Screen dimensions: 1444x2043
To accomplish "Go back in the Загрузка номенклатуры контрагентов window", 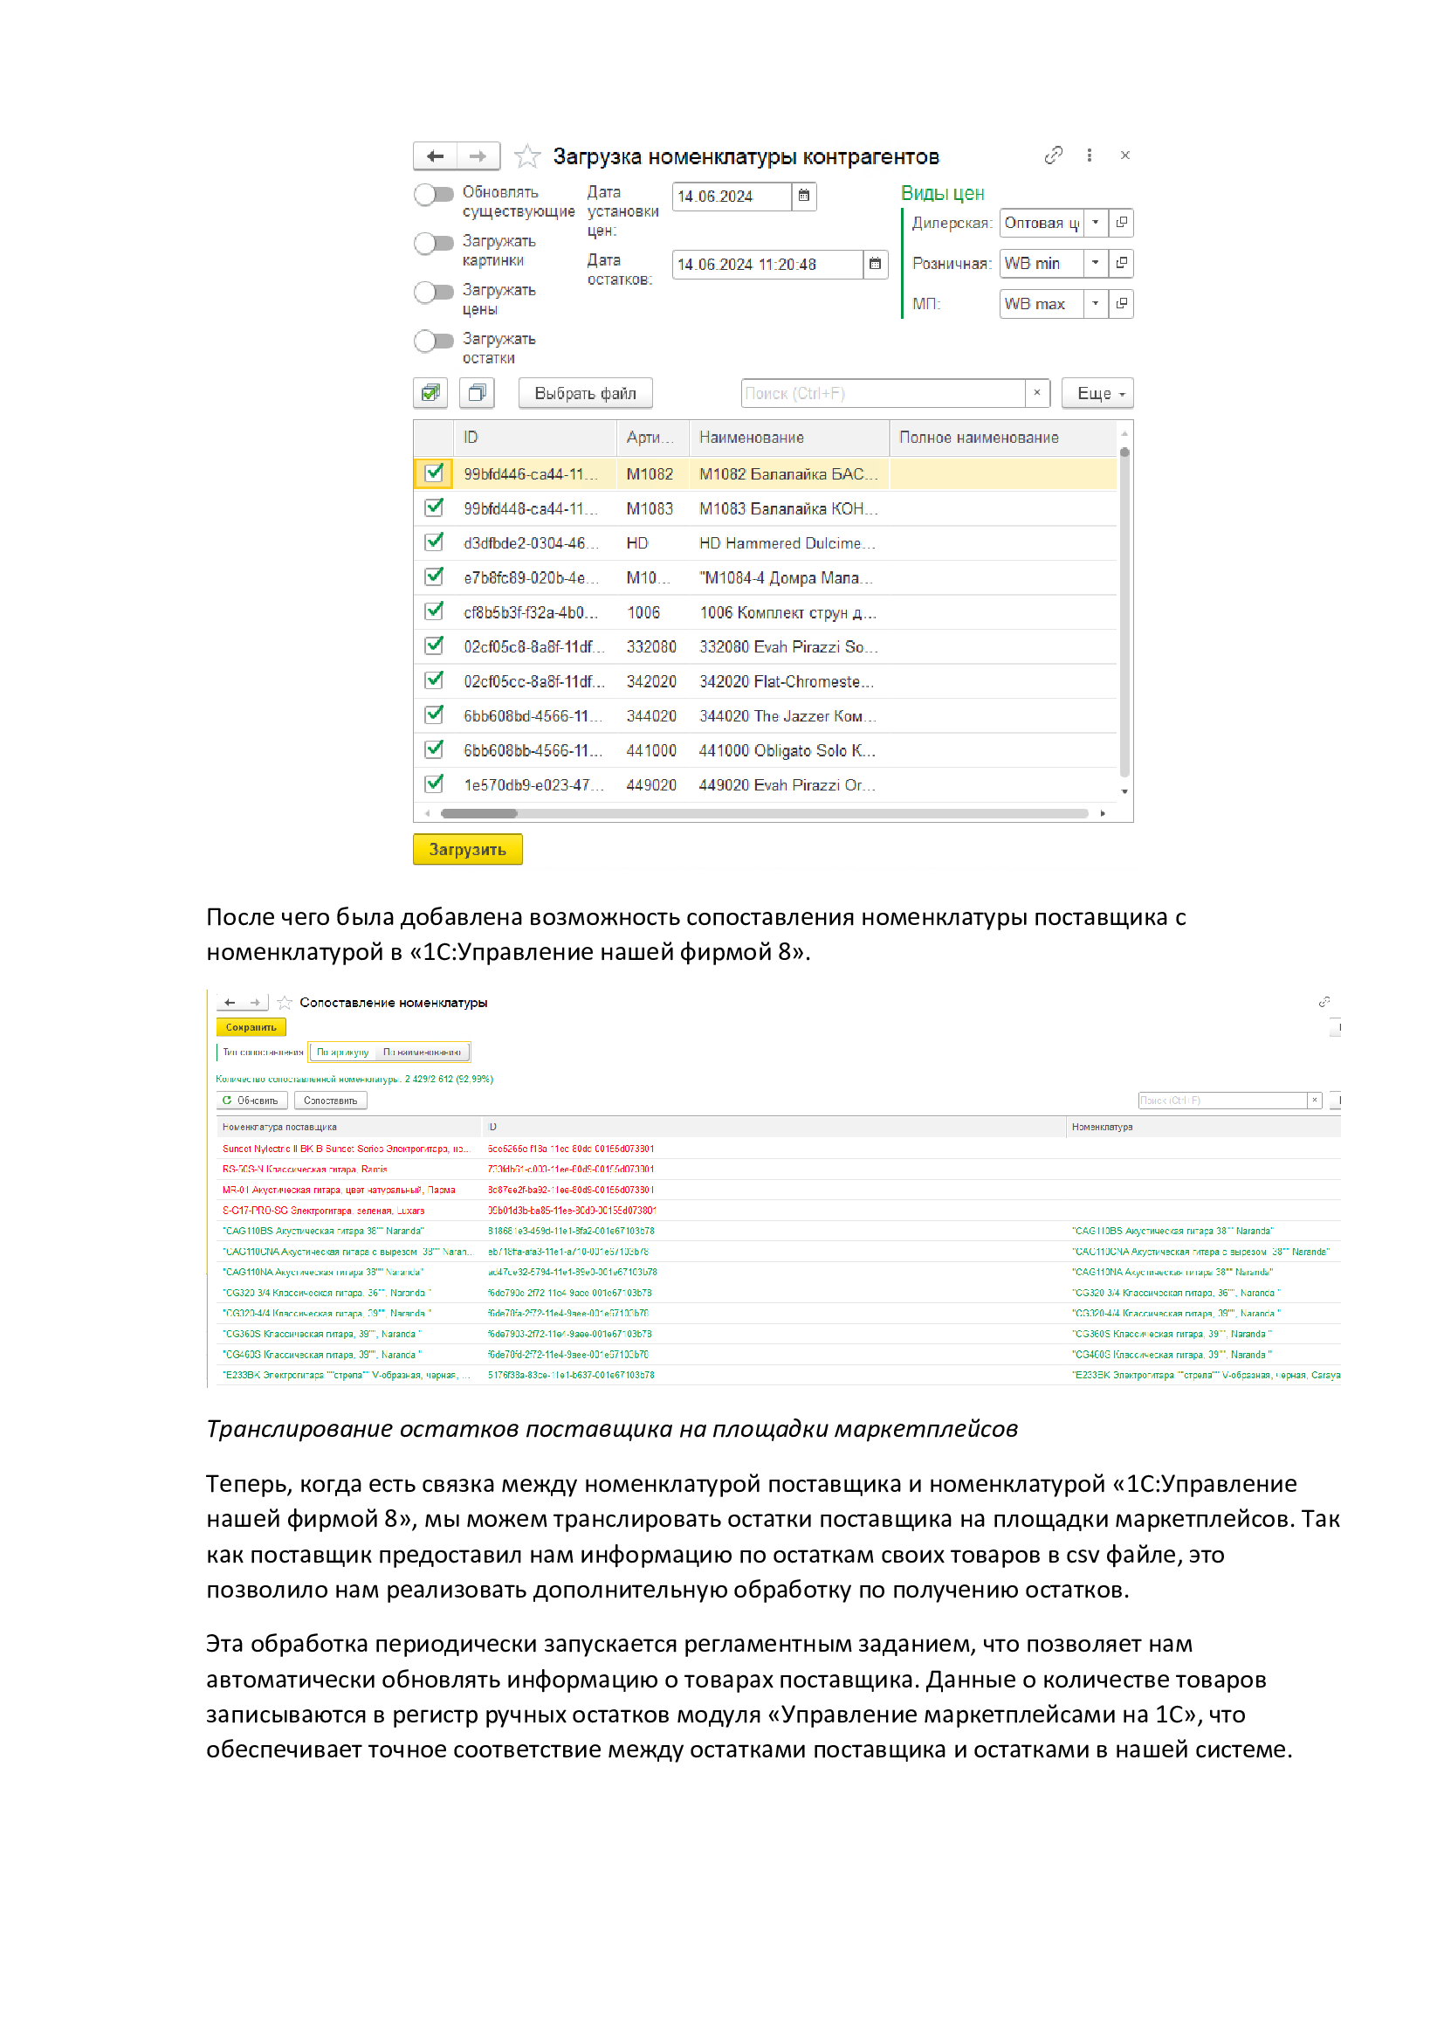I will pyautogui.click(x=435, y=156).
